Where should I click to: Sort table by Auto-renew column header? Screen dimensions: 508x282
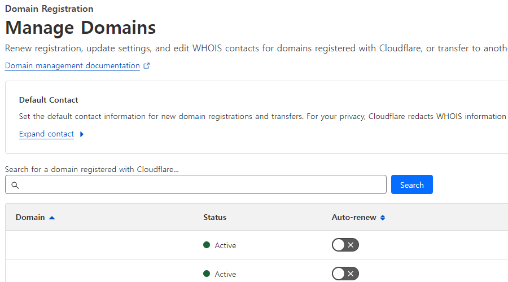[354, 217]
